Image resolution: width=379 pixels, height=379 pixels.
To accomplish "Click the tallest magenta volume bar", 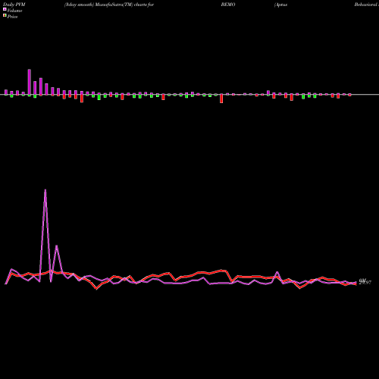I will pyautogui.click(x=30, y=82).
